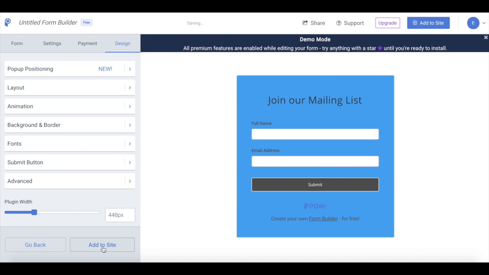
Task: Click the POWr watermark logo in form
Action: point(315,206)
